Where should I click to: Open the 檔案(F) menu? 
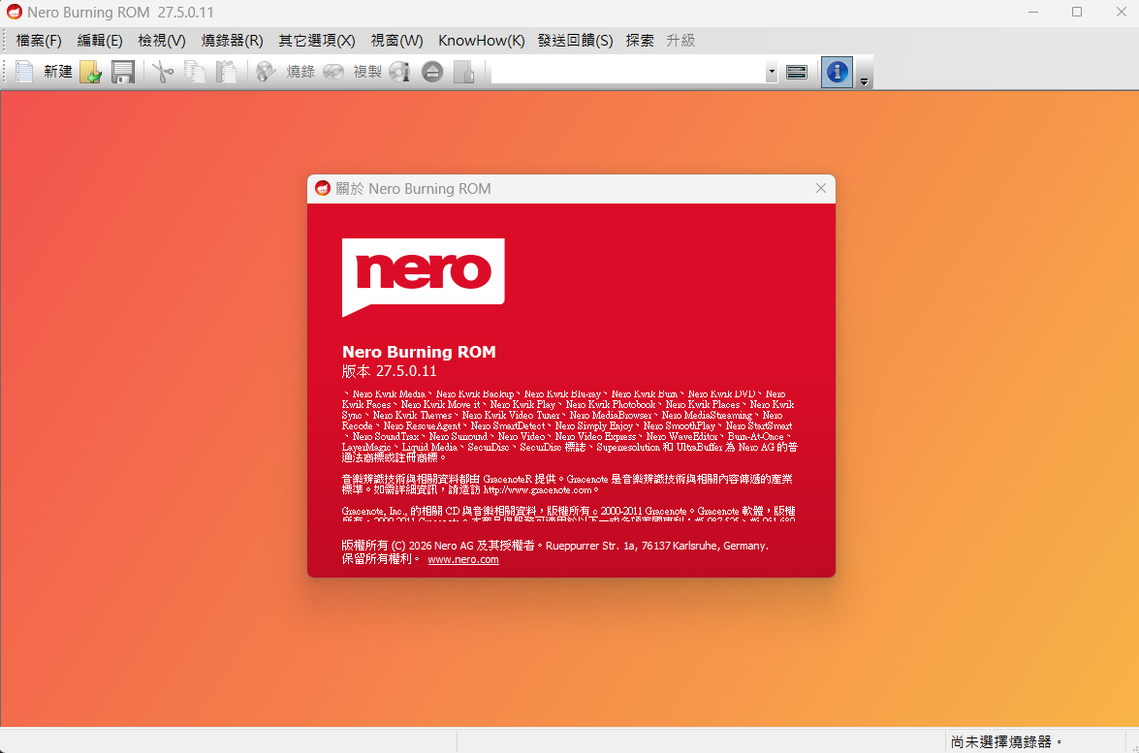39,41
